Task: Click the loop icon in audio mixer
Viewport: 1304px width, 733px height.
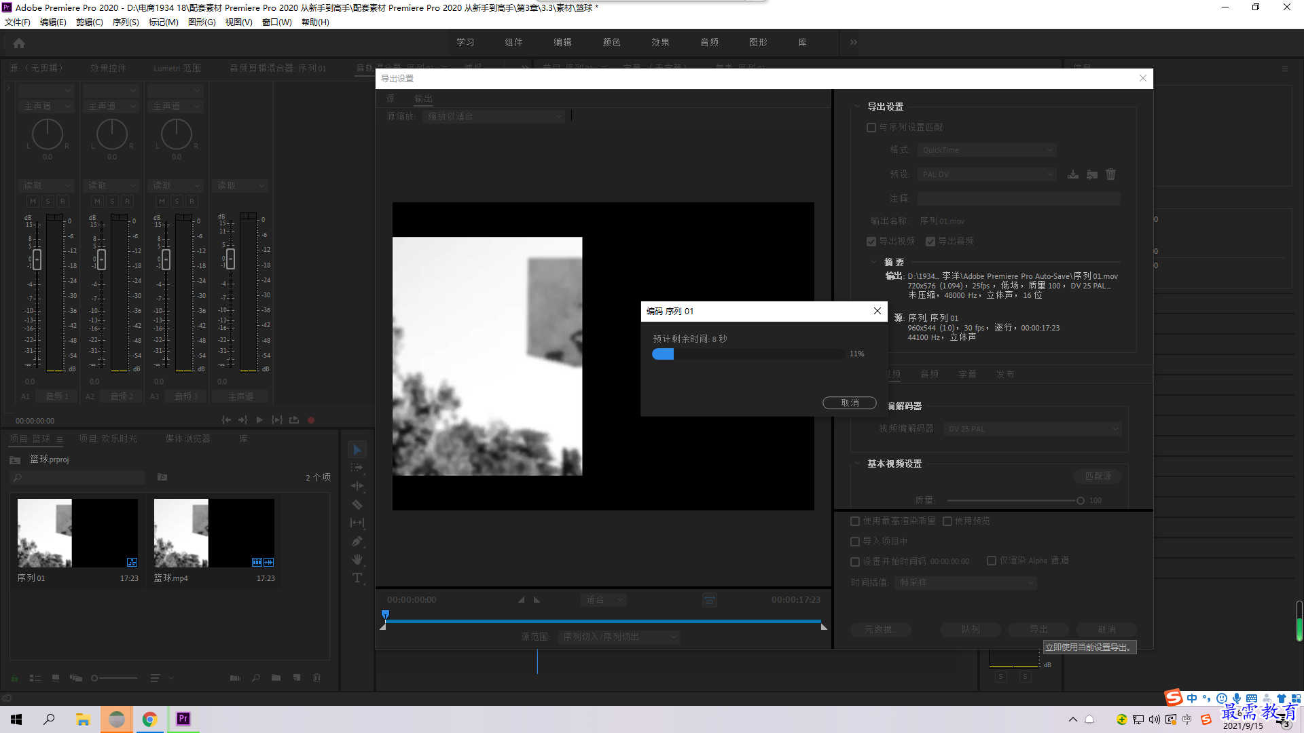Action: (294, 420)
